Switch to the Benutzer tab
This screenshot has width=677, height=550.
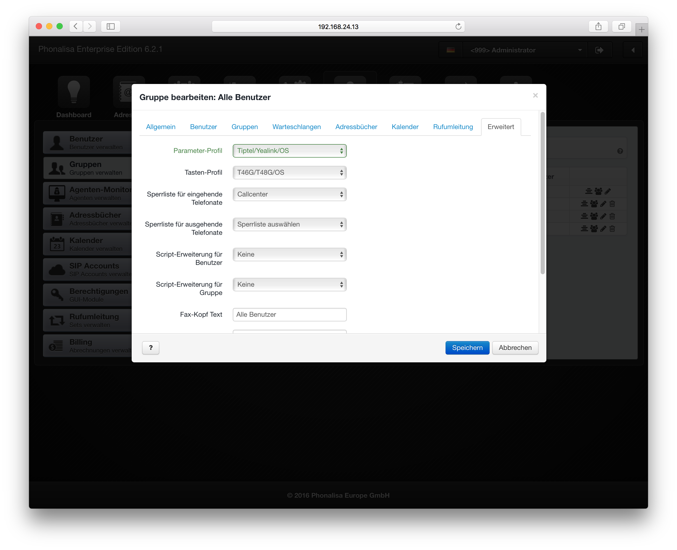click(203, 127)
